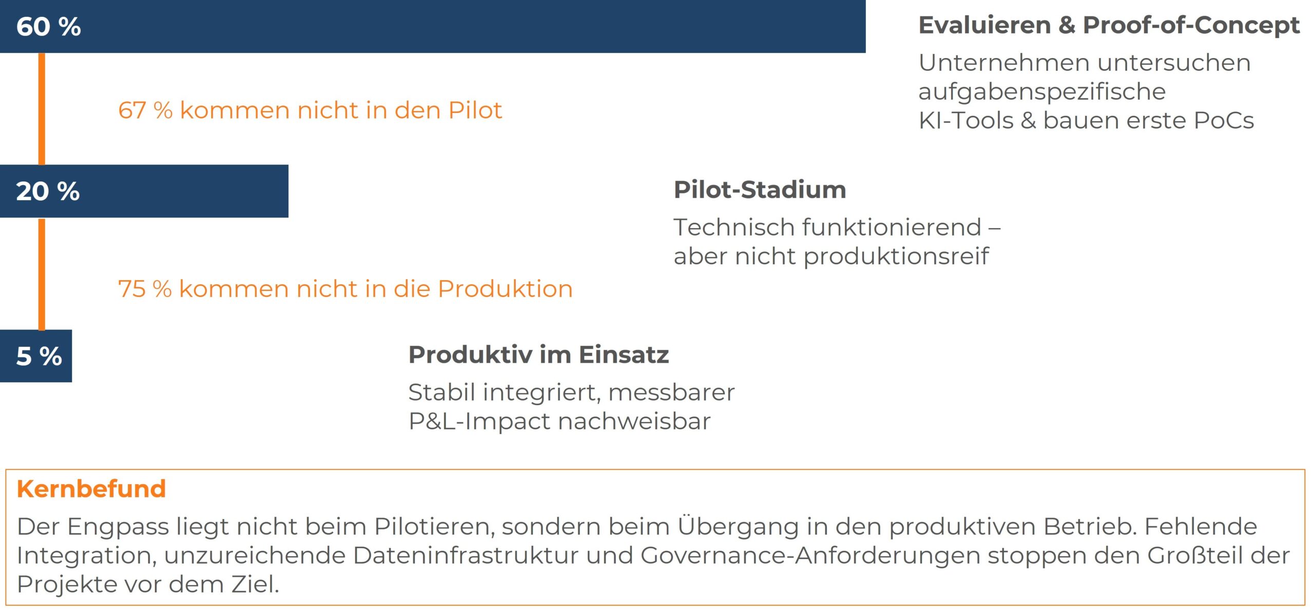
Task: Click the orange connector between the 60 % and 20 % bars
Action: (x=42, y=109)
